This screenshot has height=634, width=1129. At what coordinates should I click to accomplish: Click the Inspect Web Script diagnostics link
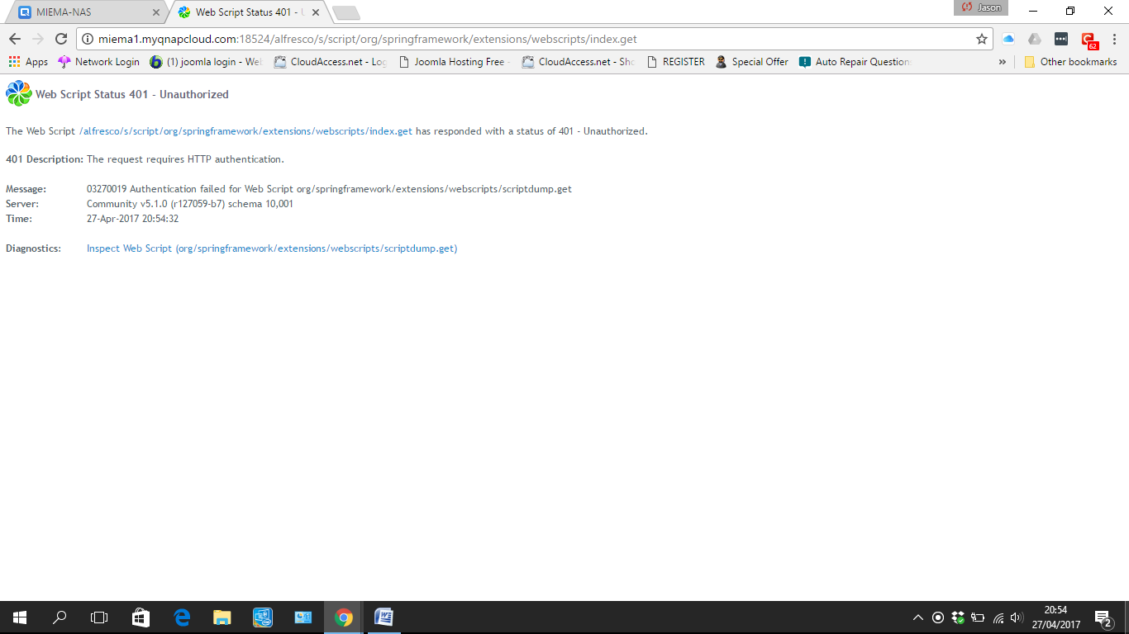click(x=272, y=248)
